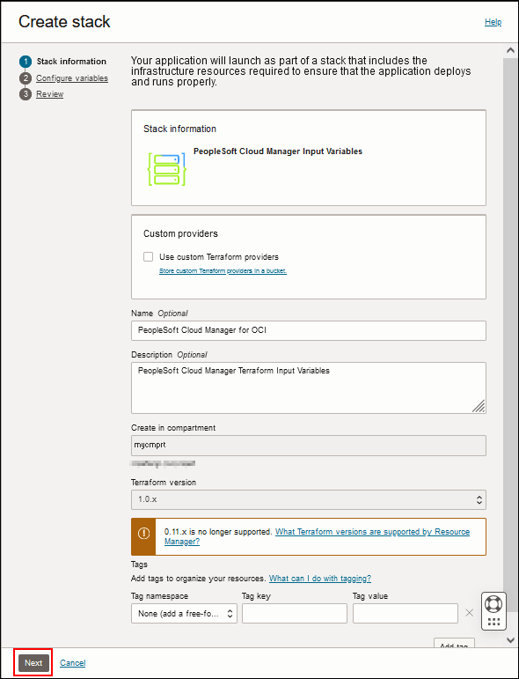This screenshot has width=519, height=679.
Task: Click the Tag value input field
Action: 406,614
